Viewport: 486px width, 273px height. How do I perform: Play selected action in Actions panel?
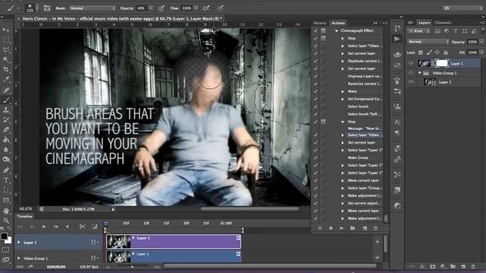pyautogui.click(x=342, y=228)
